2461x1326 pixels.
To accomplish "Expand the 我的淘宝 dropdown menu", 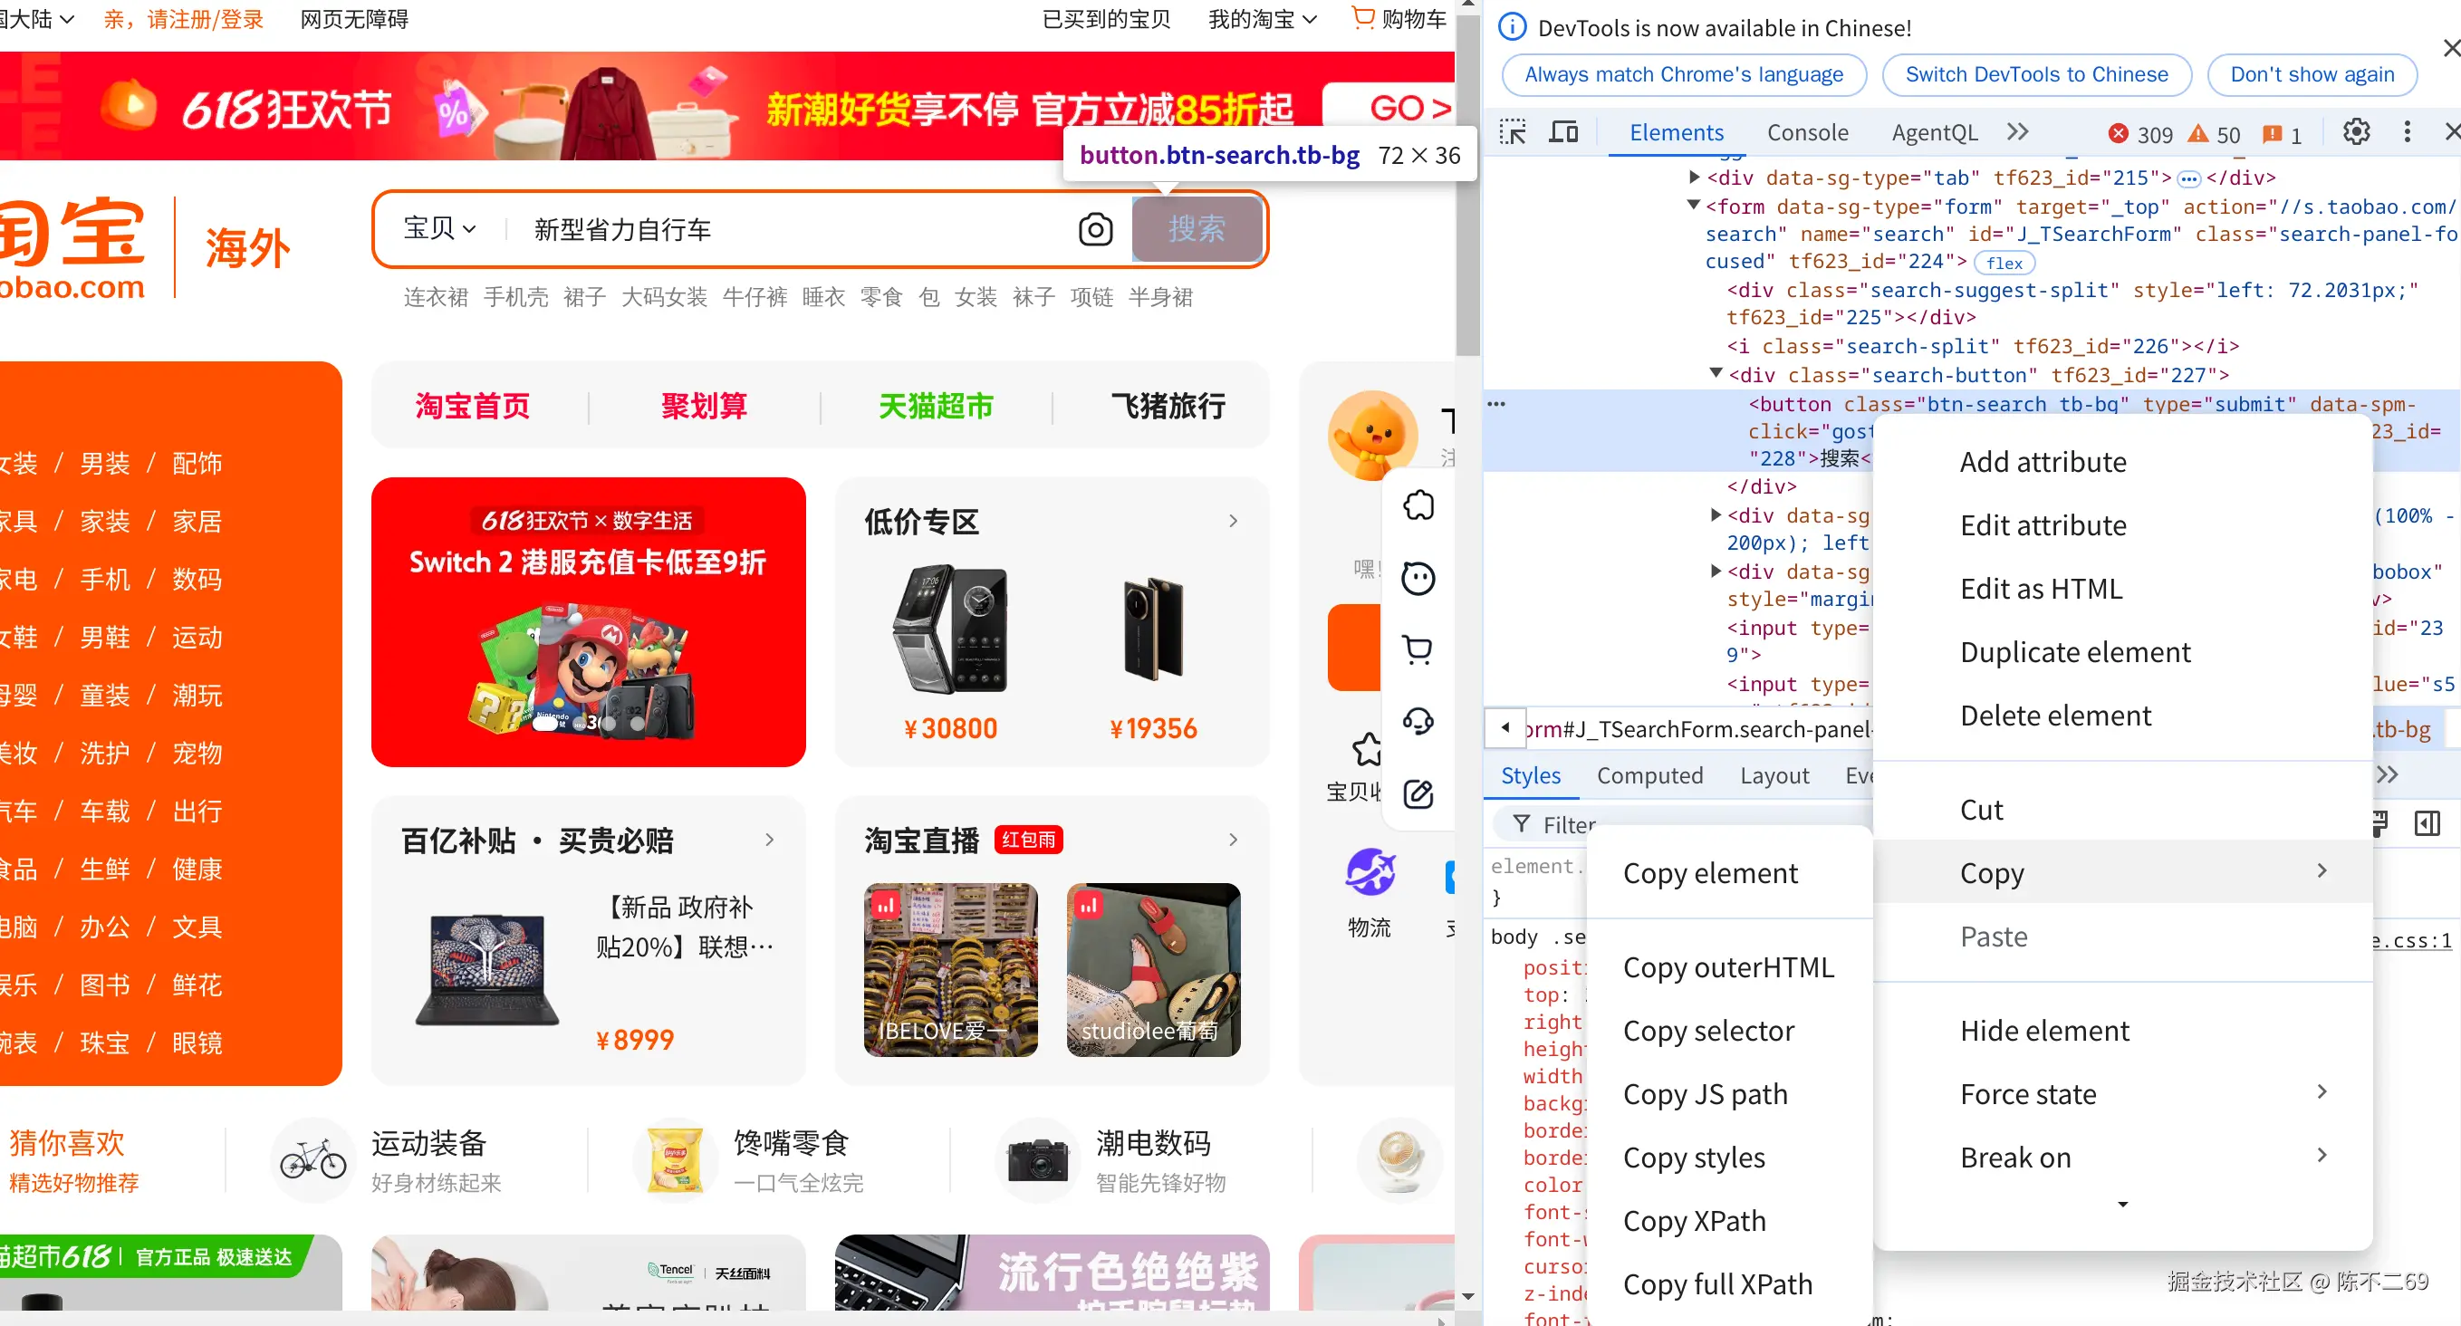I will pos(1262,19).
